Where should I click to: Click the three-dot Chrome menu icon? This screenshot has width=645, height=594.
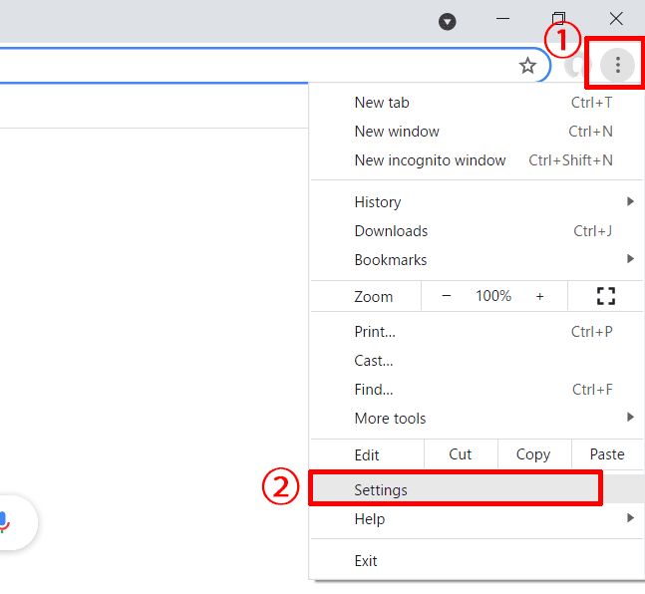(618, 66)
